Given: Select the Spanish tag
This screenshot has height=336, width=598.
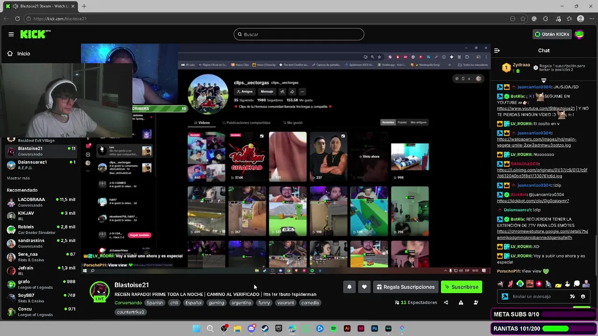Looking at the screenshot, I should 155,302.
